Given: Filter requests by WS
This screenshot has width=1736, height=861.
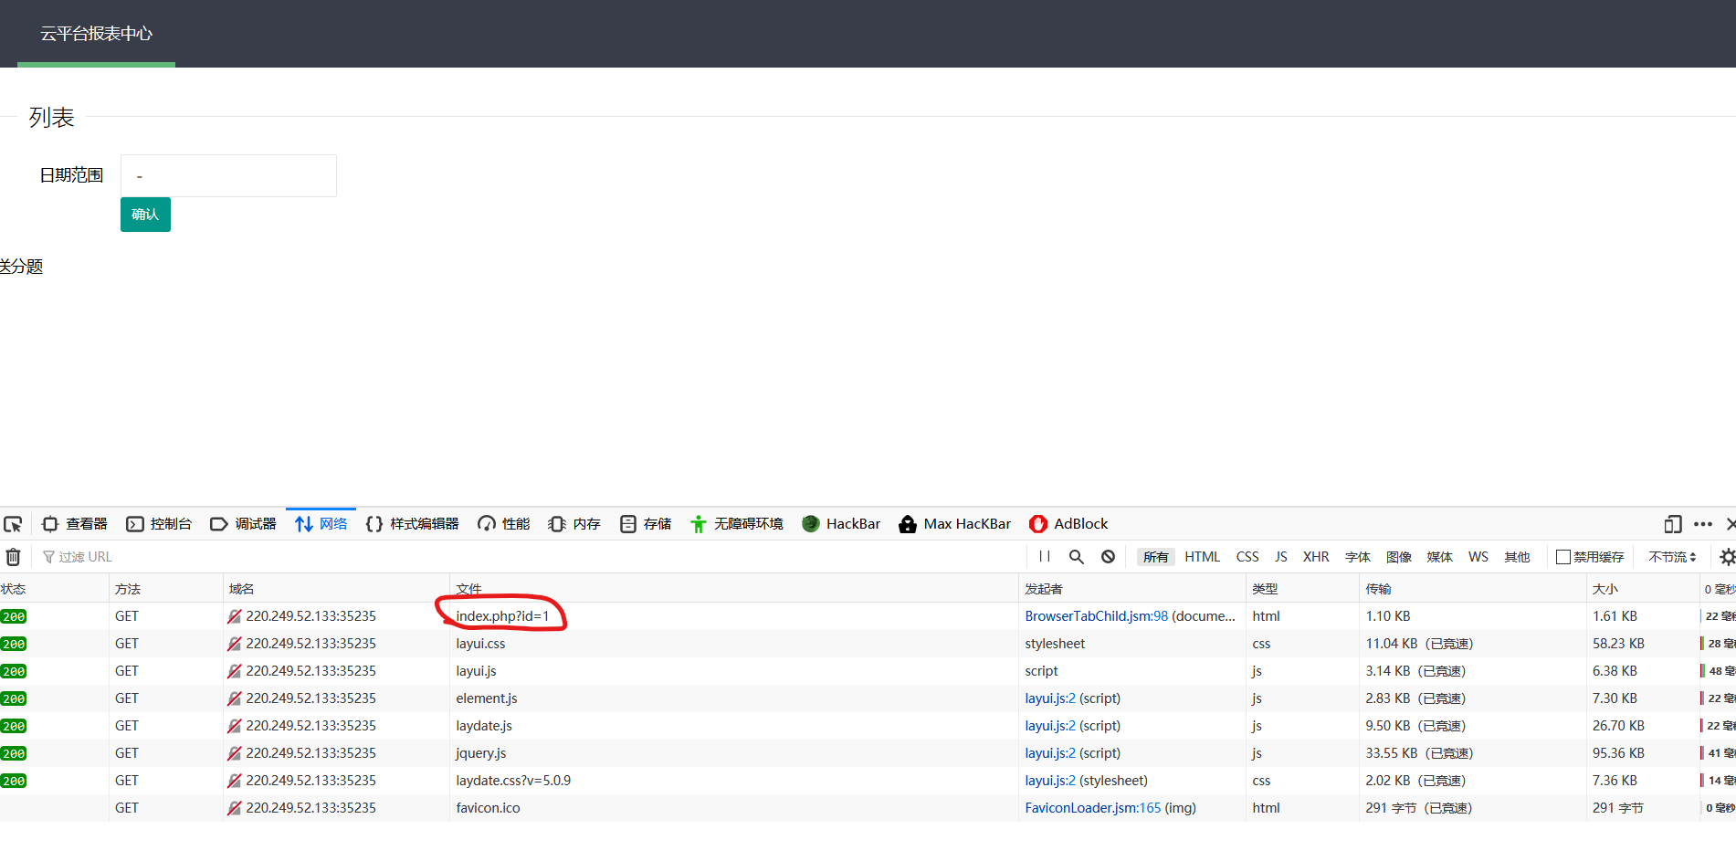Looking at the screenshot, I should (1478, 557).
